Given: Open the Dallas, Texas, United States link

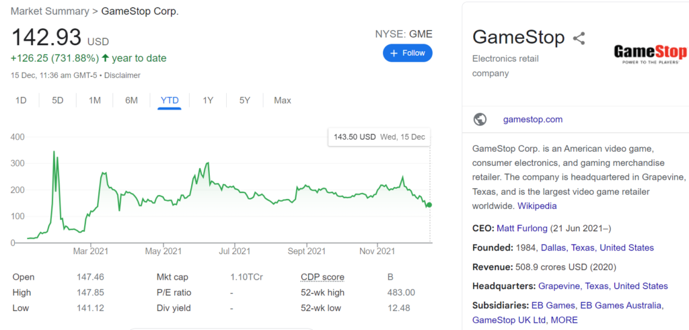Looking at the screenshot, I should [x=597, y=248].
